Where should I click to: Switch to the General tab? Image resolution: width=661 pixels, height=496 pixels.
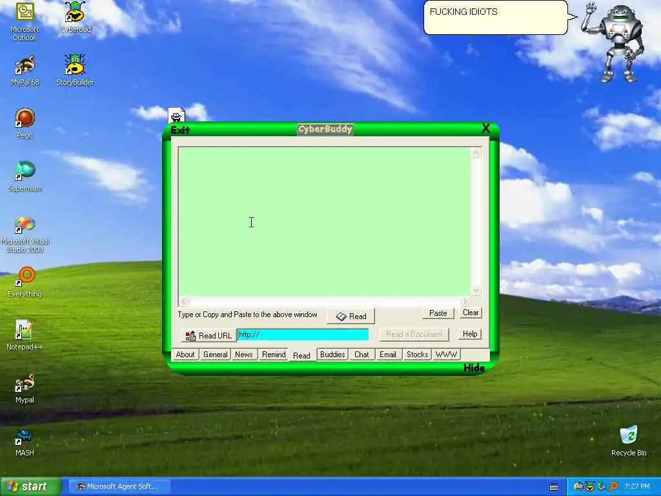coord(215,355)
